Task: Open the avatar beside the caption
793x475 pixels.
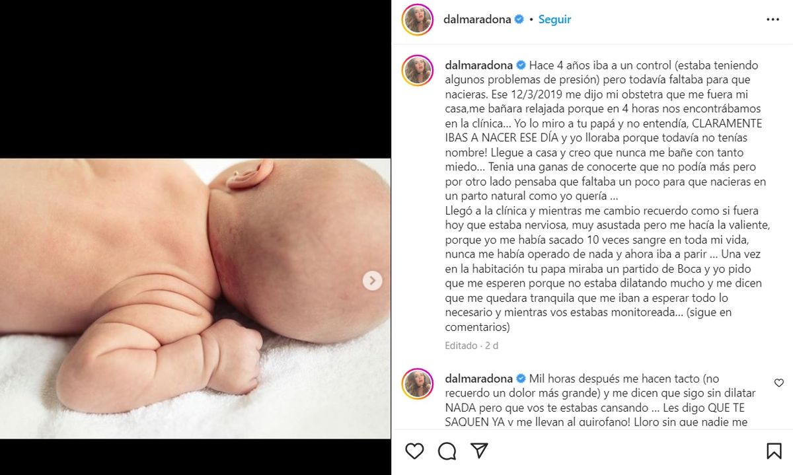Action: [417, 71]
